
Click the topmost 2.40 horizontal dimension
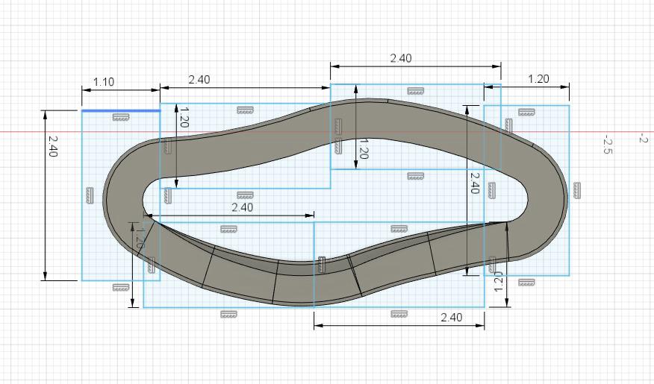click(x=401, y=58)
